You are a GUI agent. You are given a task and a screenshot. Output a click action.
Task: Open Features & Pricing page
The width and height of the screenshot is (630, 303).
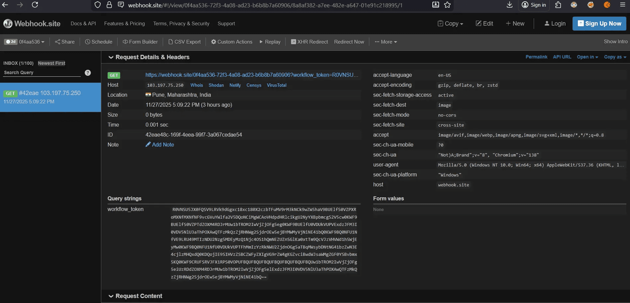tap(124, 24)
